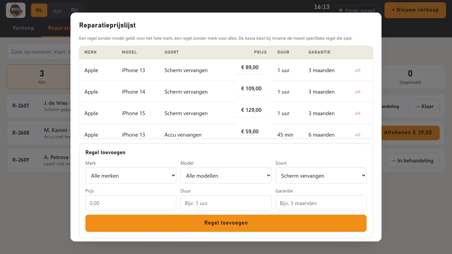Toggle 'uit' on the iPhone 15 row
The height and width of the screenshot is (254, 452).
click(357, 113)
